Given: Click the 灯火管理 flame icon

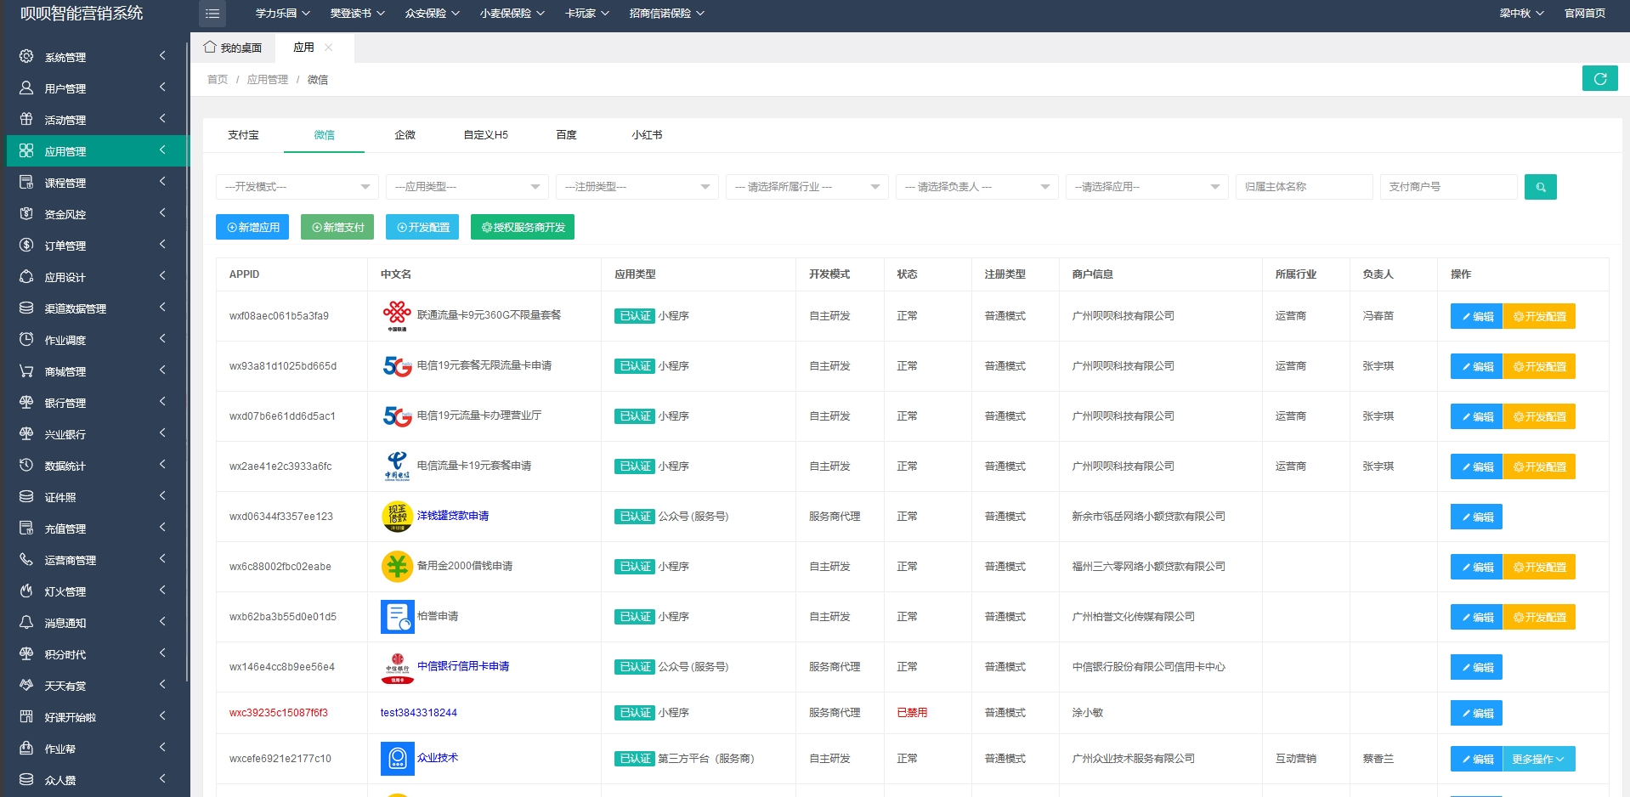Looking at the screenshot, I should pyautogui.click(x=26, y=591).
